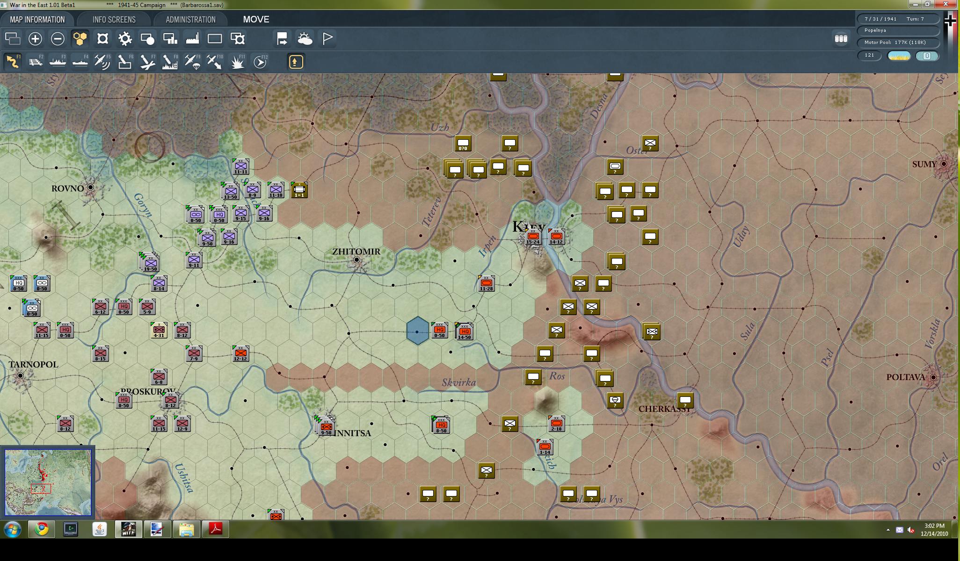
Task: Select the F6 bomb-unit mode button
Action: [125, 62]
